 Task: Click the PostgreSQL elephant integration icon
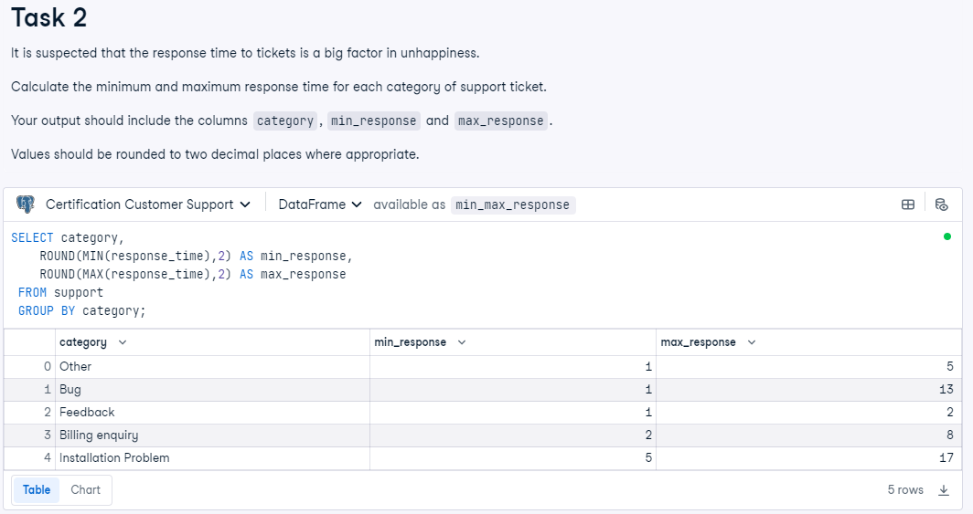pos(26,205)
